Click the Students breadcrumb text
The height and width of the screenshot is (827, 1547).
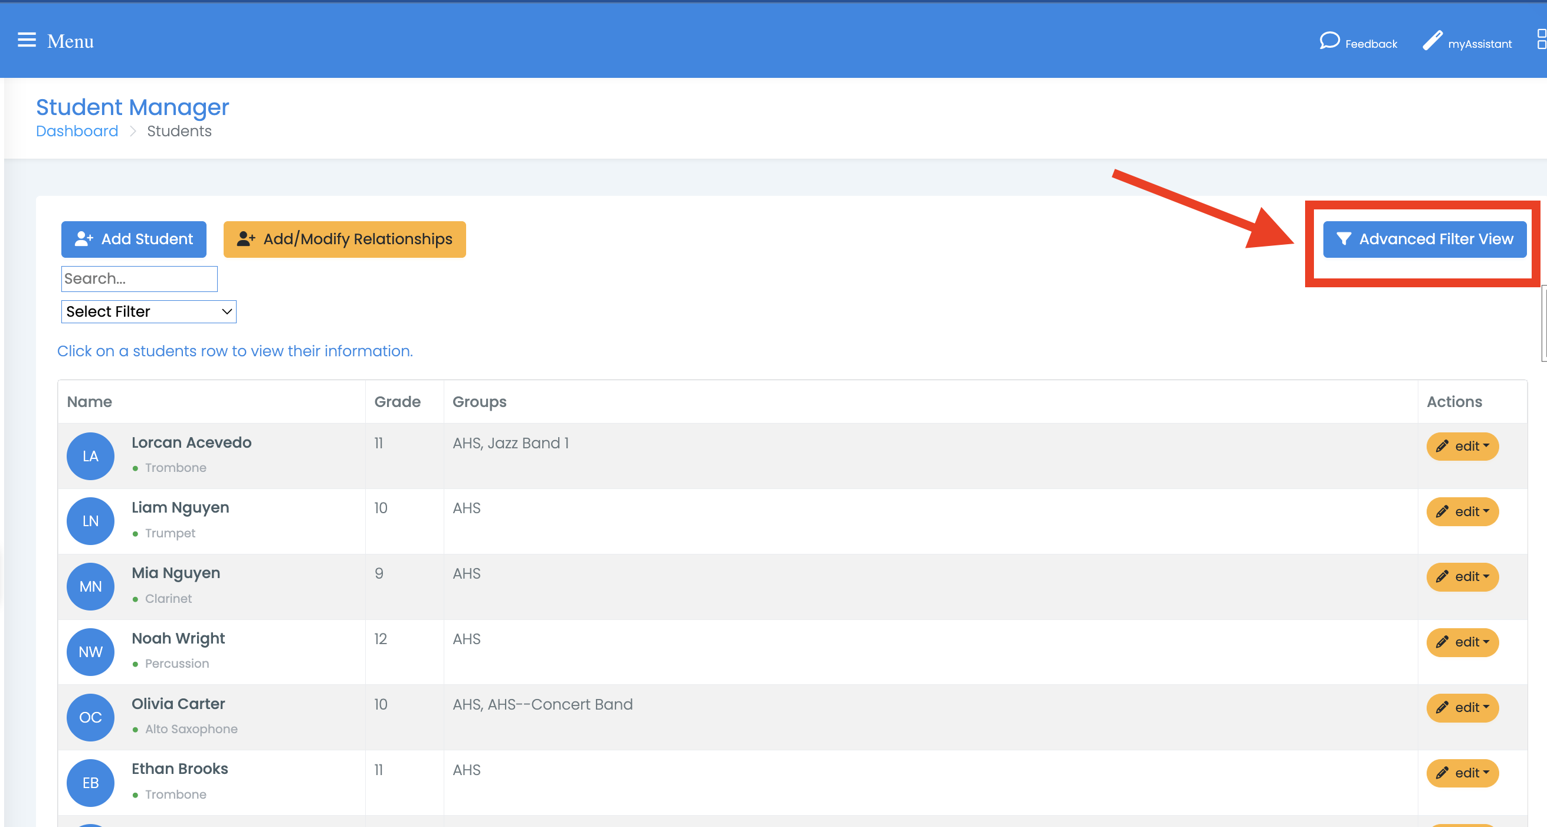pos(179,131)
